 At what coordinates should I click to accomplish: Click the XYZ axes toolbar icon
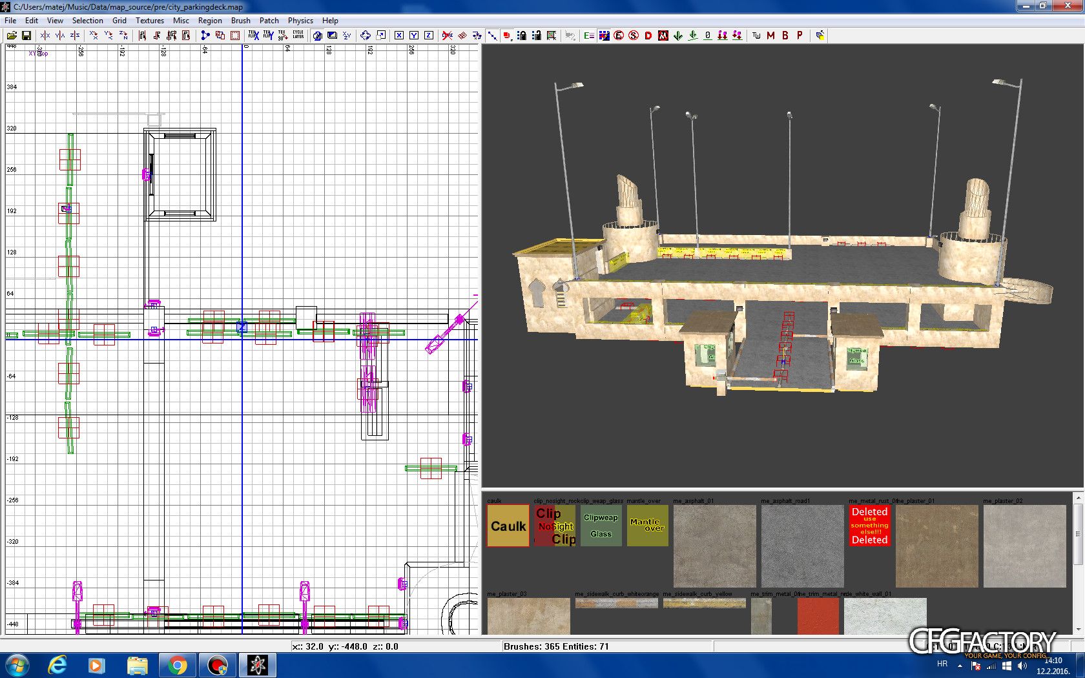(347, 36)
